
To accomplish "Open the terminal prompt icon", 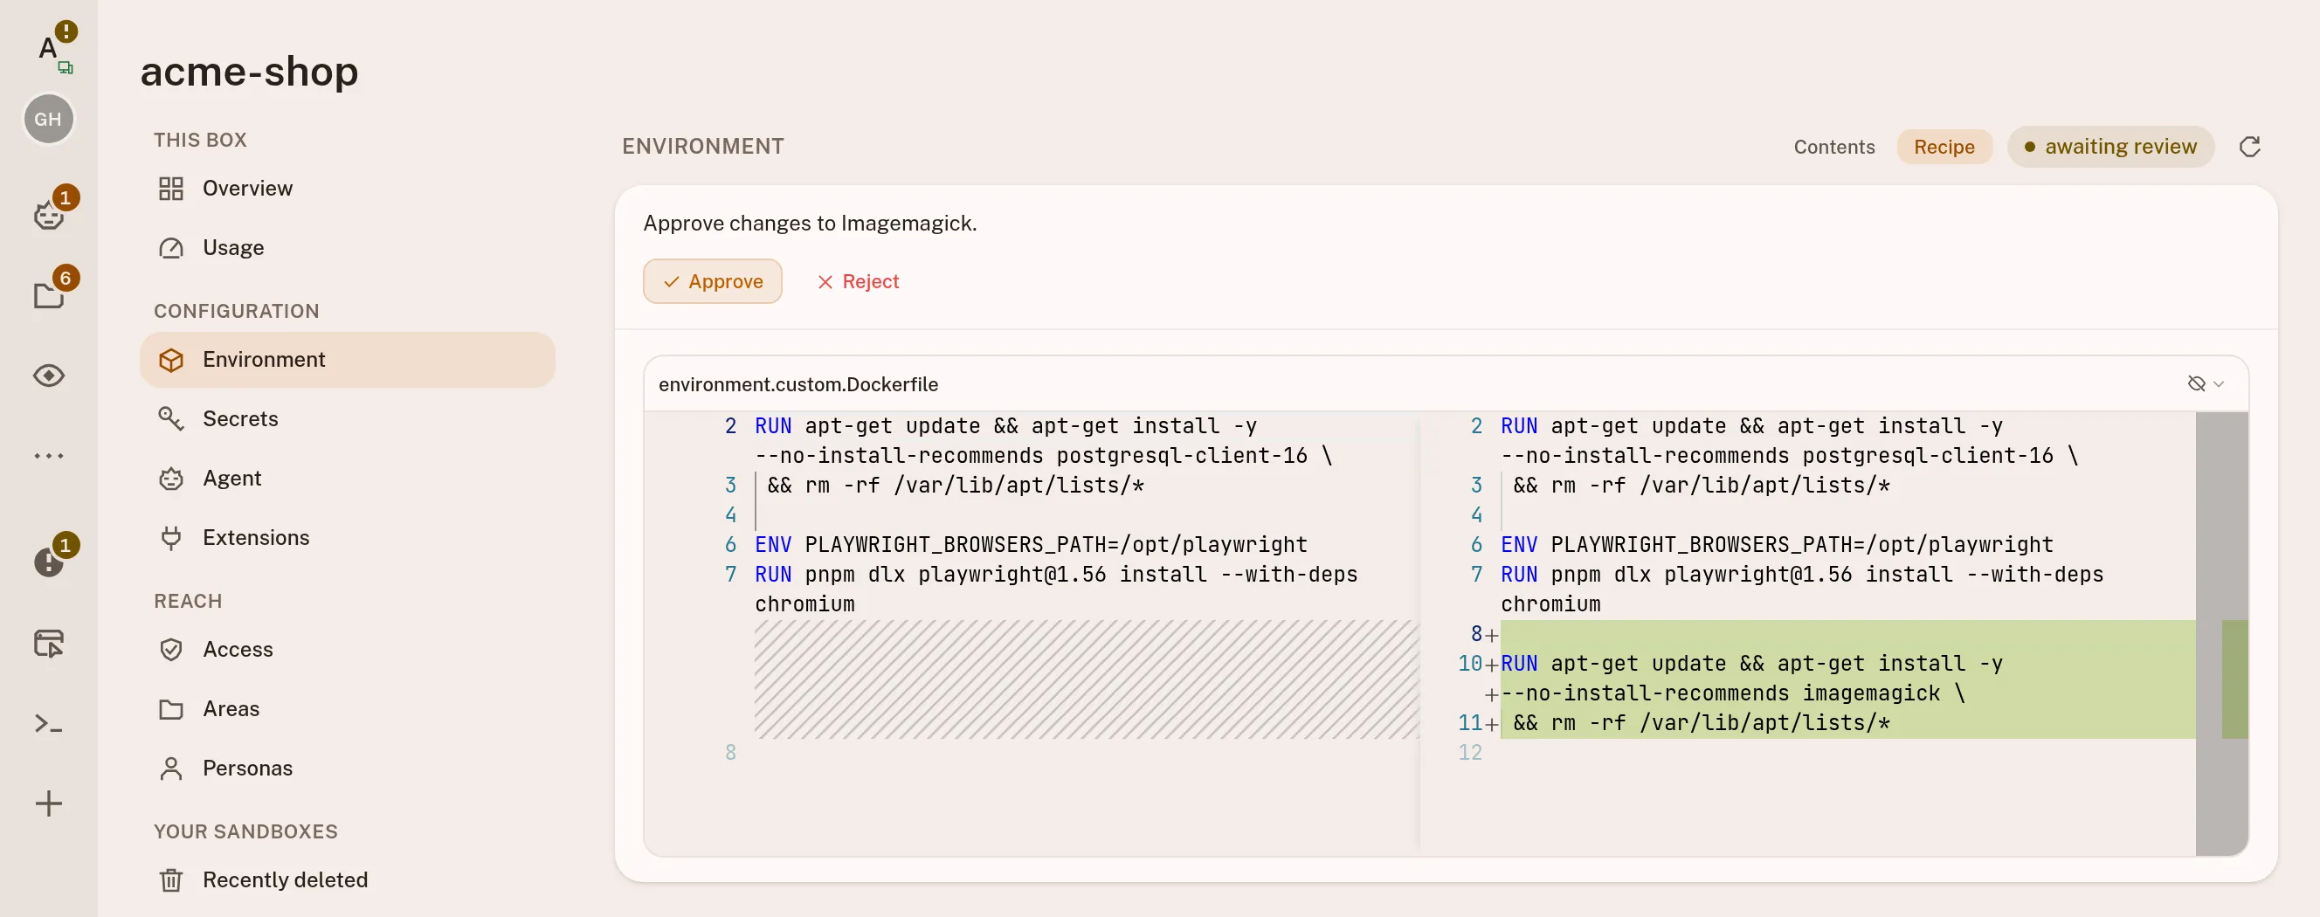I will 50,723.
